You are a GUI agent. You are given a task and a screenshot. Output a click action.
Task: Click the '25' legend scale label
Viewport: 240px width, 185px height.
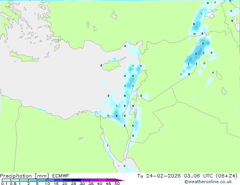pos(73,183)
